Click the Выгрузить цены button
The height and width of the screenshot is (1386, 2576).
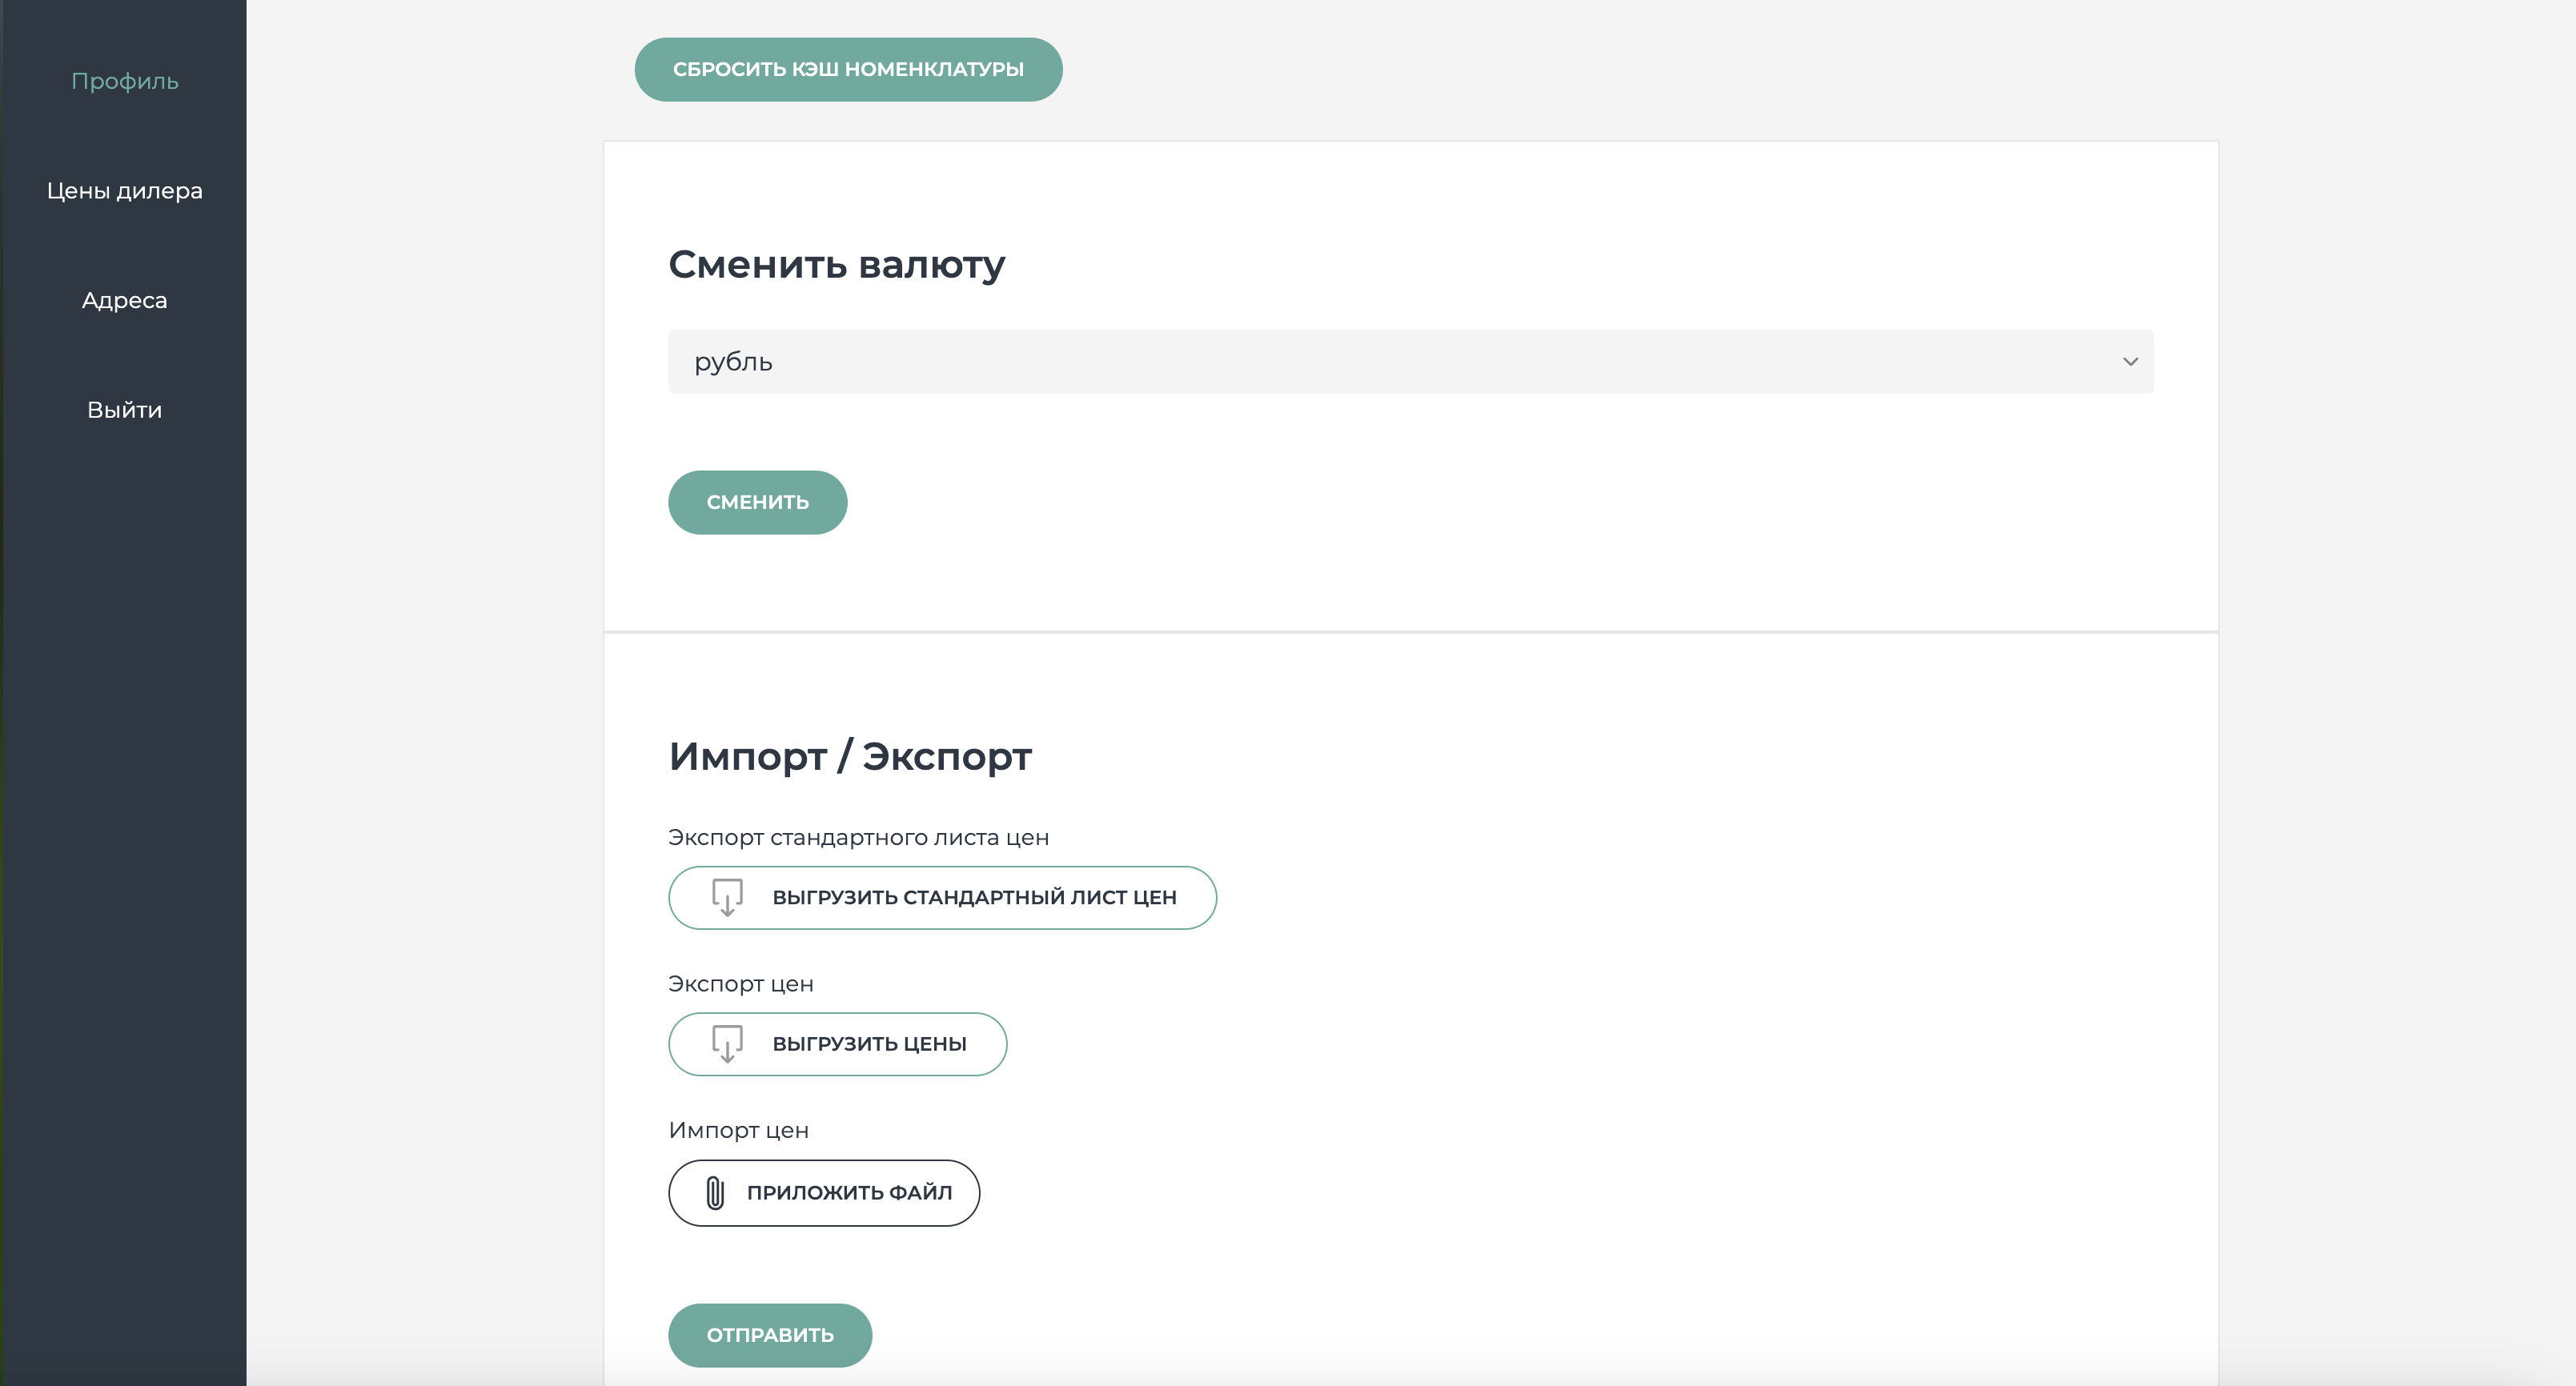coord(837,1044)
